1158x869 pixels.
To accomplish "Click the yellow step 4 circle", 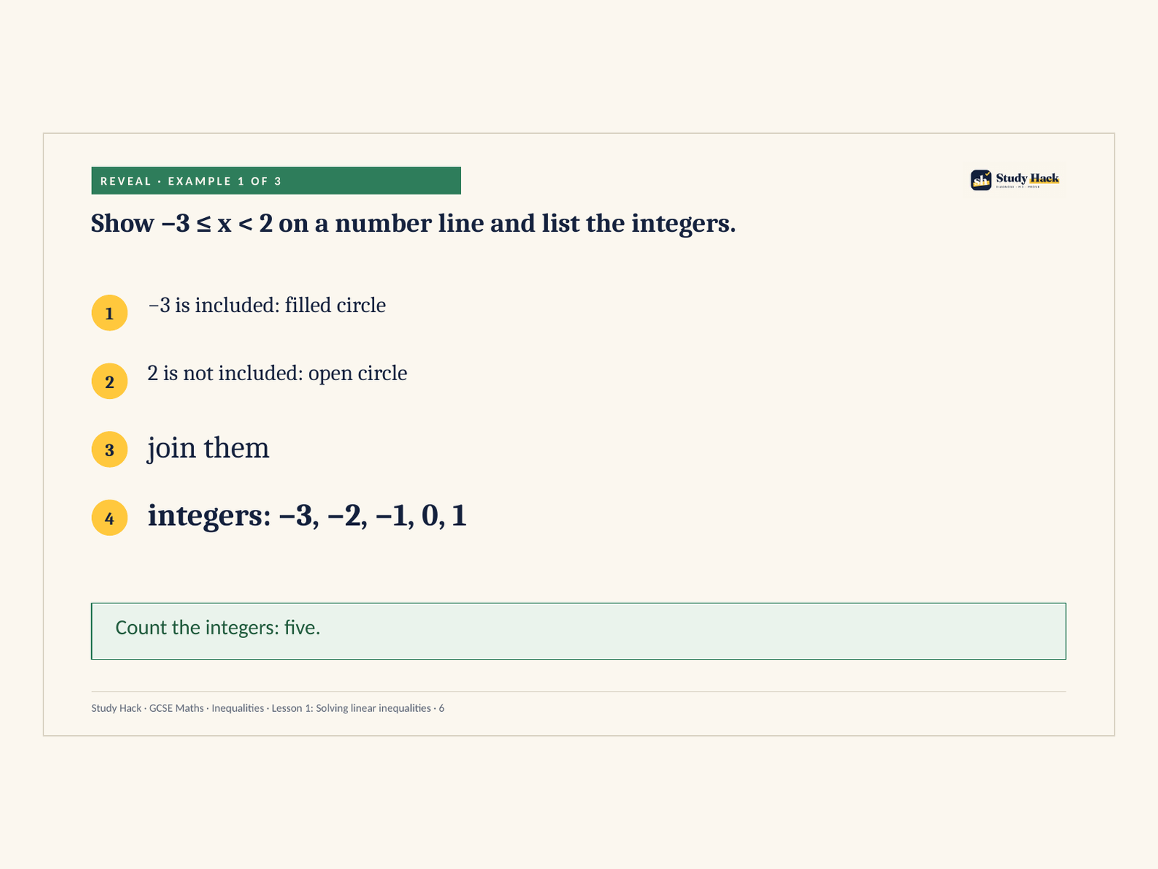I will click(x=109, y=518).
